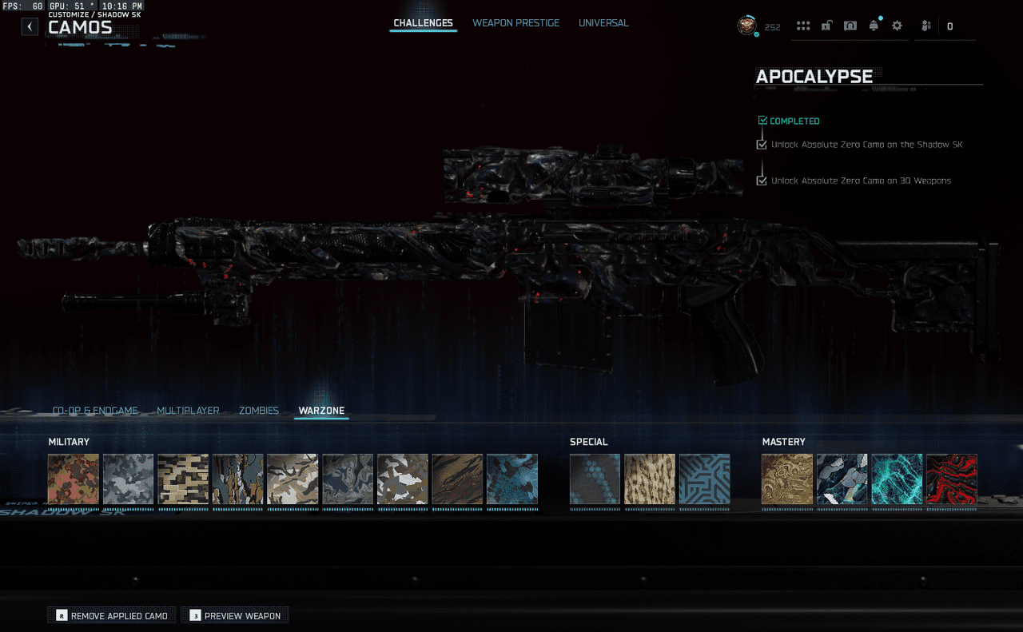Select the first pink Military camo
Image resolution: width=1023 pixels, height=632 pixels.
point(74,479)
